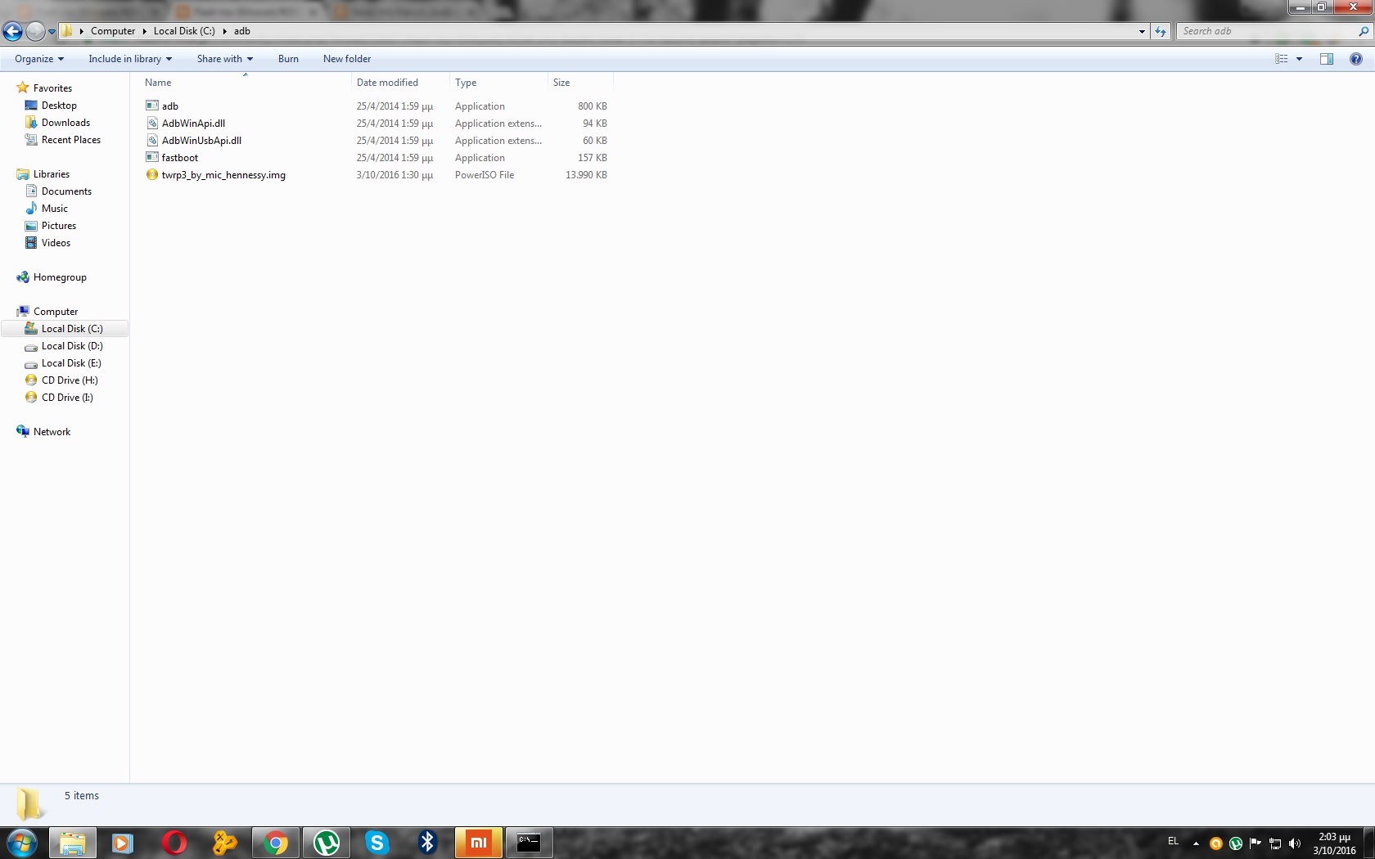Click the Burn toolbar button

coord(288,59)
